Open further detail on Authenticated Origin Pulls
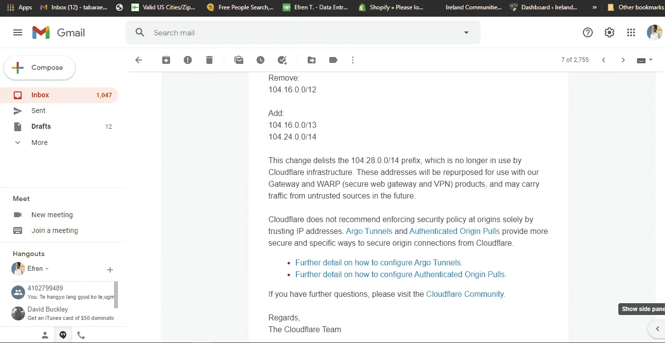 [x=401, y=274]
